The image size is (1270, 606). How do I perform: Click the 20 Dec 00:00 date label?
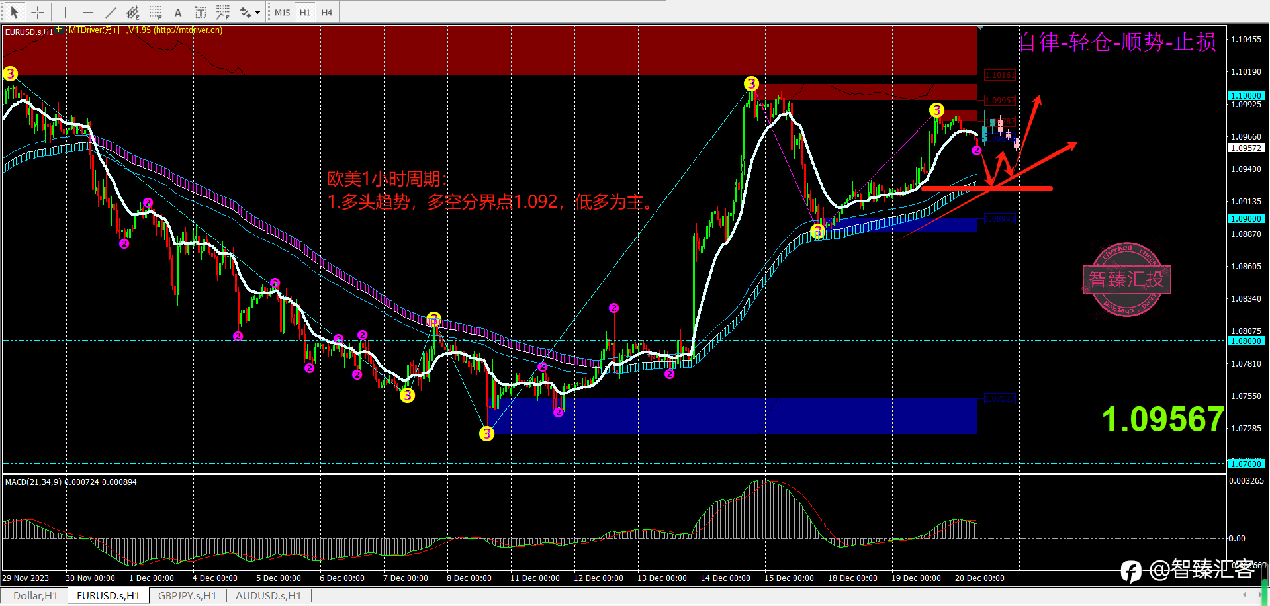tap(979, 578)
